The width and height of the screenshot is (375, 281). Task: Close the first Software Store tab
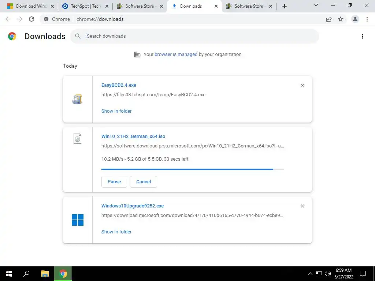161,6
